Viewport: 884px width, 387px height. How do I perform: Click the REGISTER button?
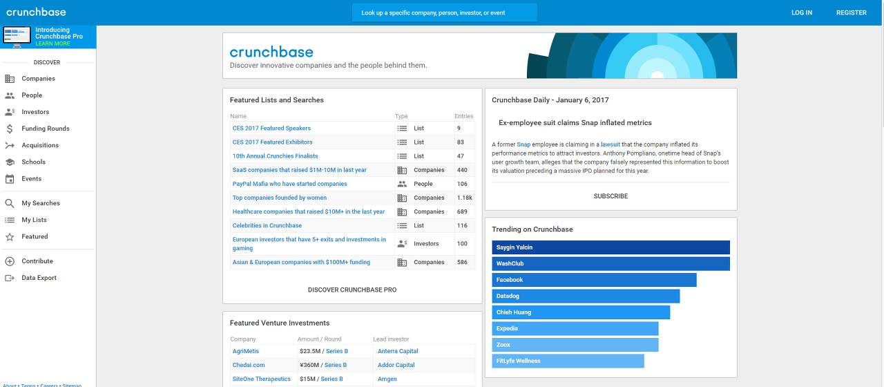(852, 12)
